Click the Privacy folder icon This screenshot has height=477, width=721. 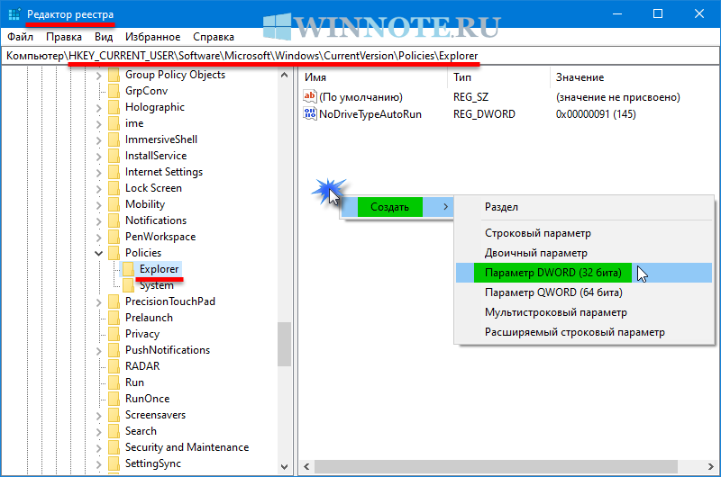[x=114, y=334]
